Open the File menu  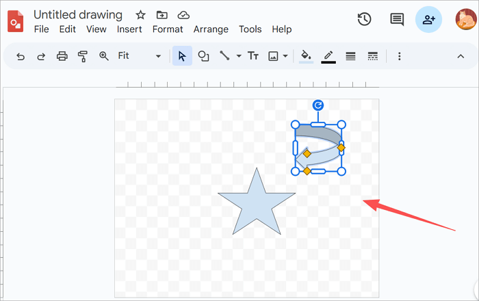point(41,29)
